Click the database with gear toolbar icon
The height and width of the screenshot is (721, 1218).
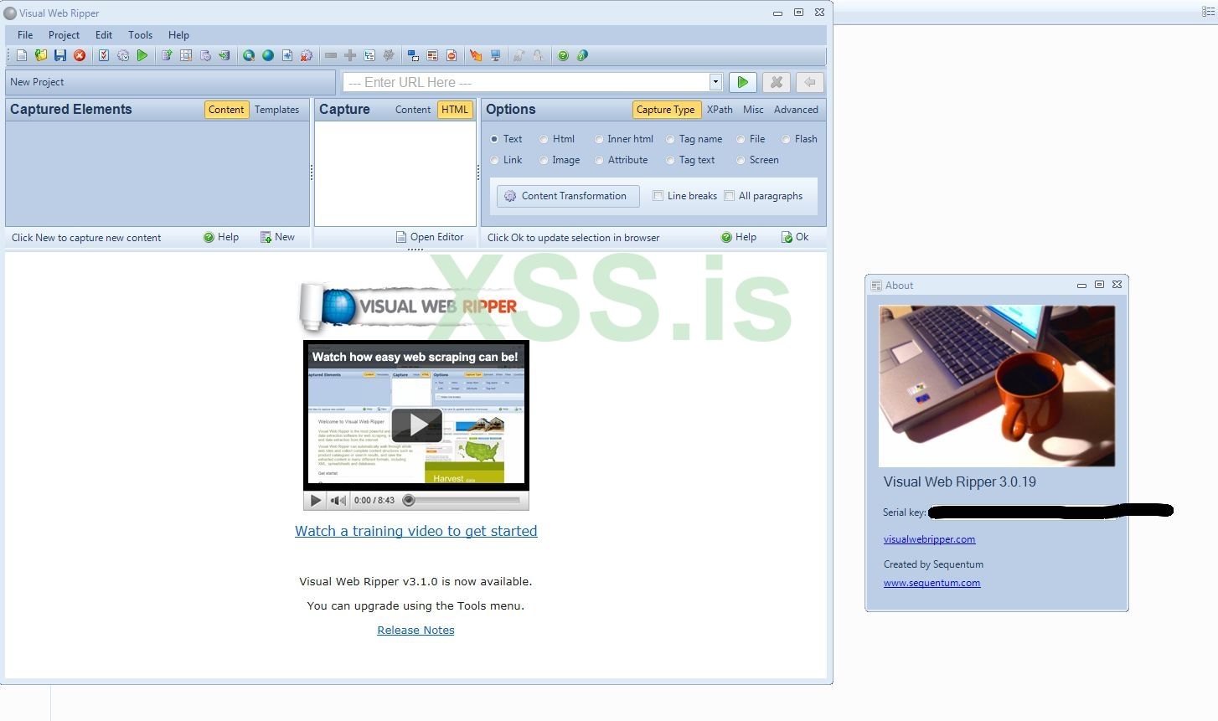[205, 55]
